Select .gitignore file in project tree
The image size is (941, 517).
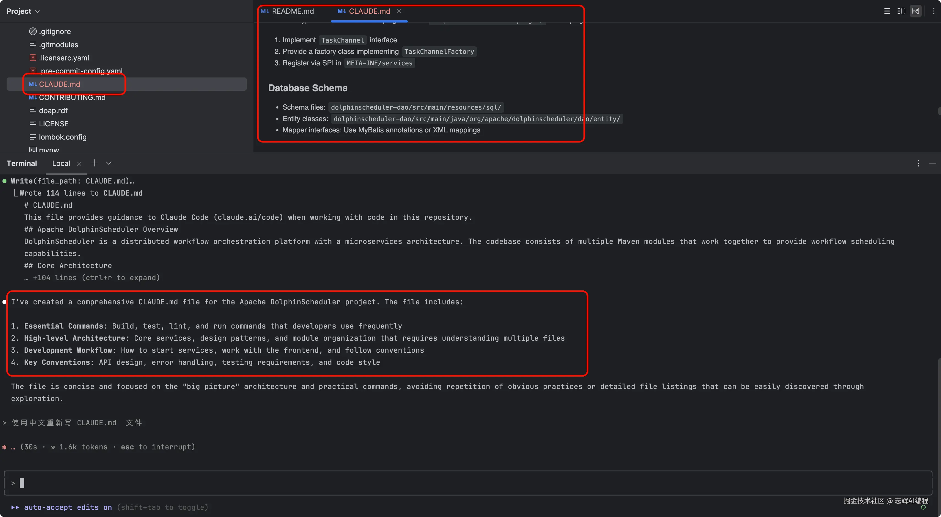point(55,31)
